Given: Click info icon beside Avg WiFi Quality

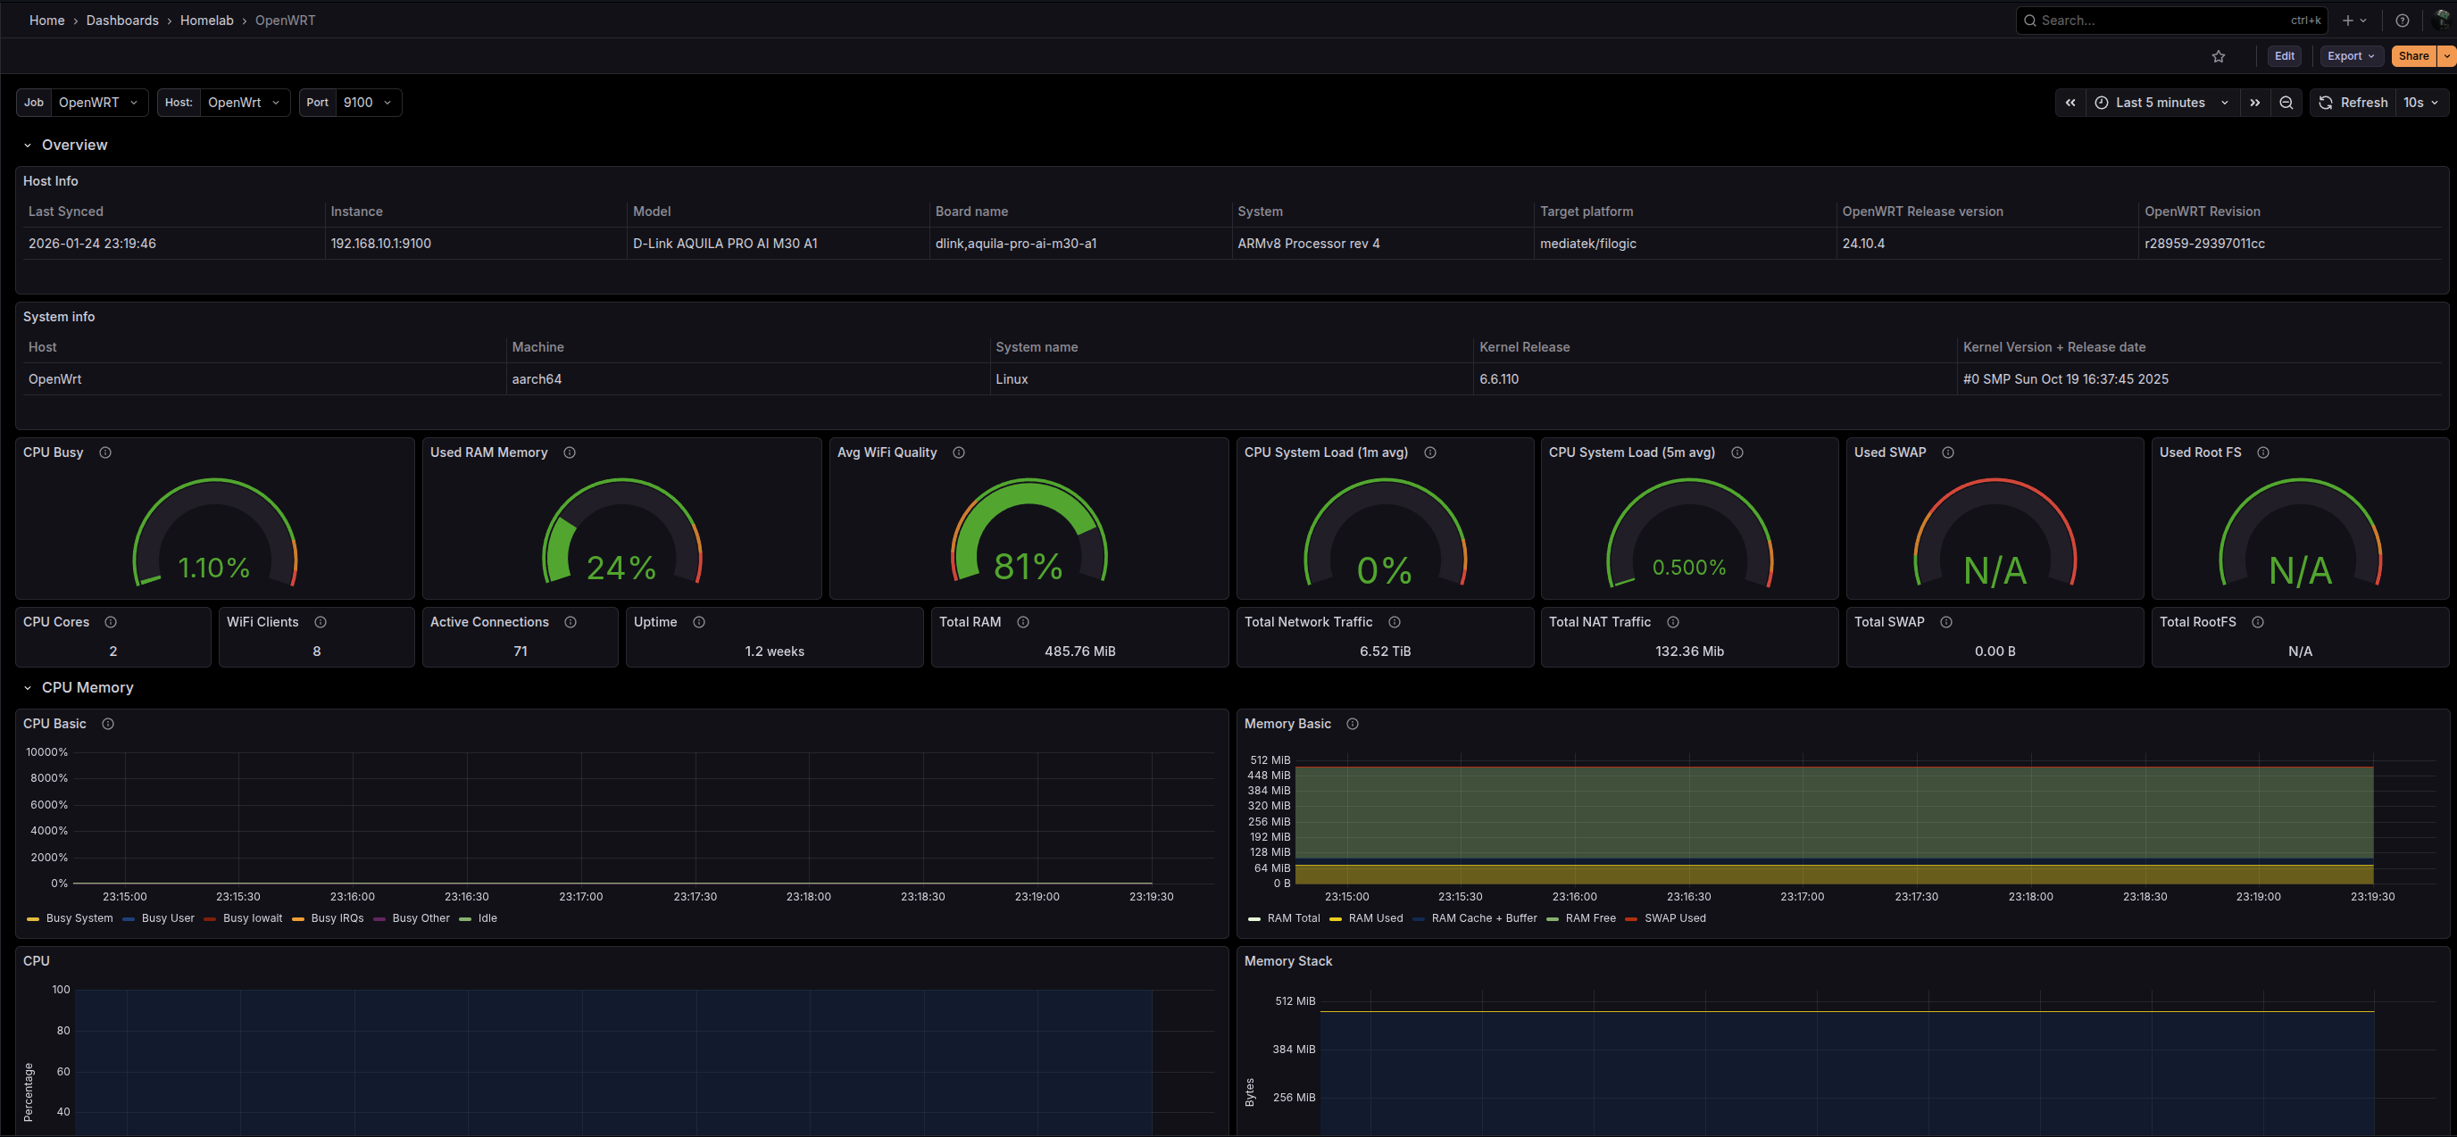Looking at the screenshot, I should tap(959, 452).
